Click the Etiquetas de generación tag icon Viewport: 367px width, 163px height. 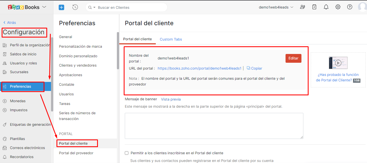click(5, 125)
